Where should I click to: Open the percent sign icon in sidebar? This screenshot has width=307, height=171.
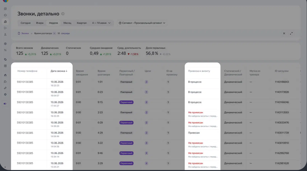(5, 50)
